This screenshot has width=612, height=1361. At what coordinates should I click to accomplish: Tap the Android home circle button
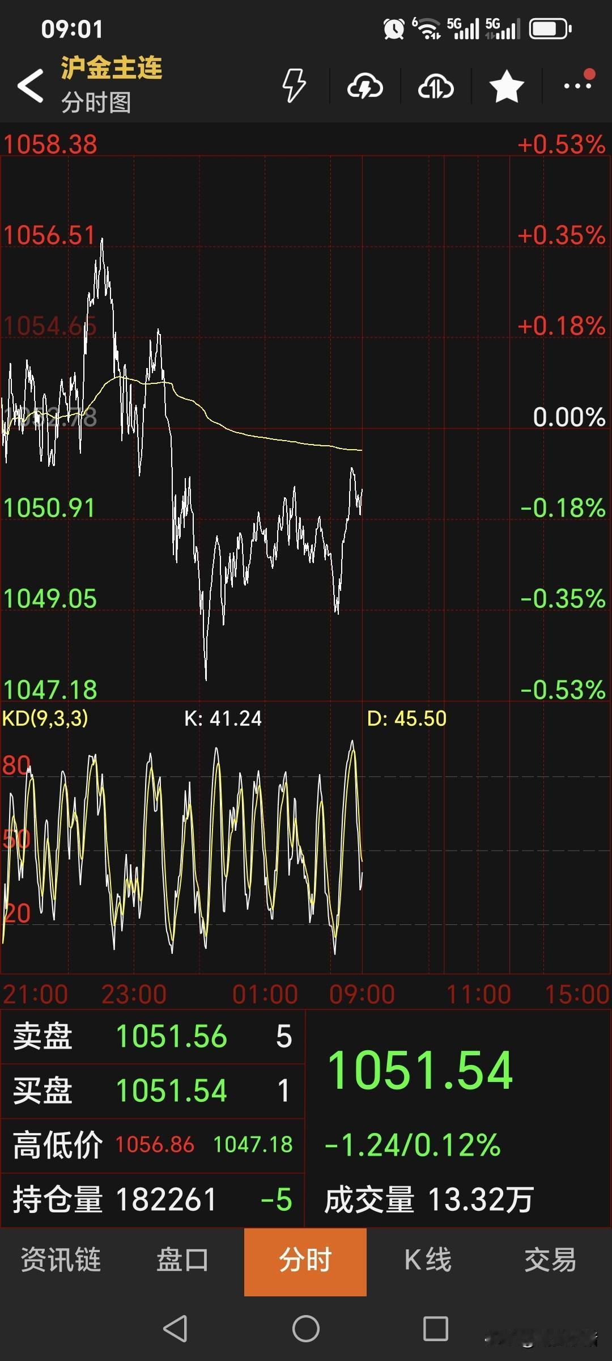tap(306, 1328)
